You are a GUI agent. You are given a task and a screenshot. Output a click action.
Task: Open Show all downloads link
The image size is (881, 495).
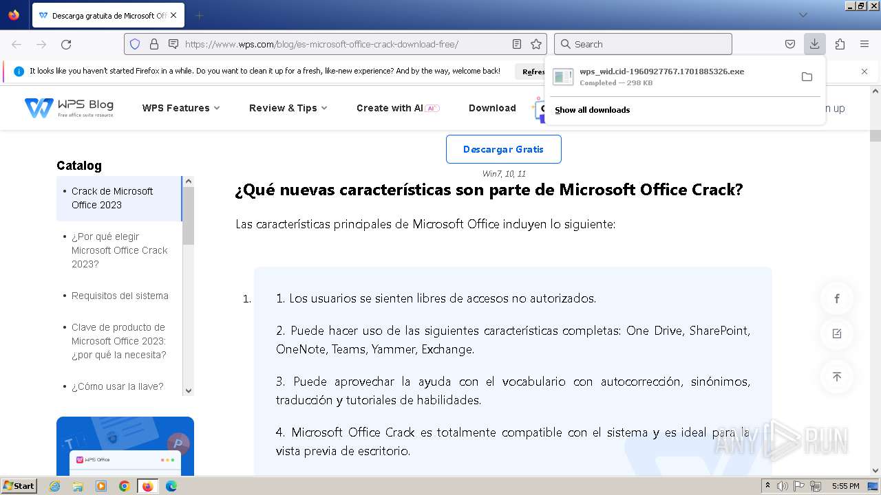pos(593,110)
